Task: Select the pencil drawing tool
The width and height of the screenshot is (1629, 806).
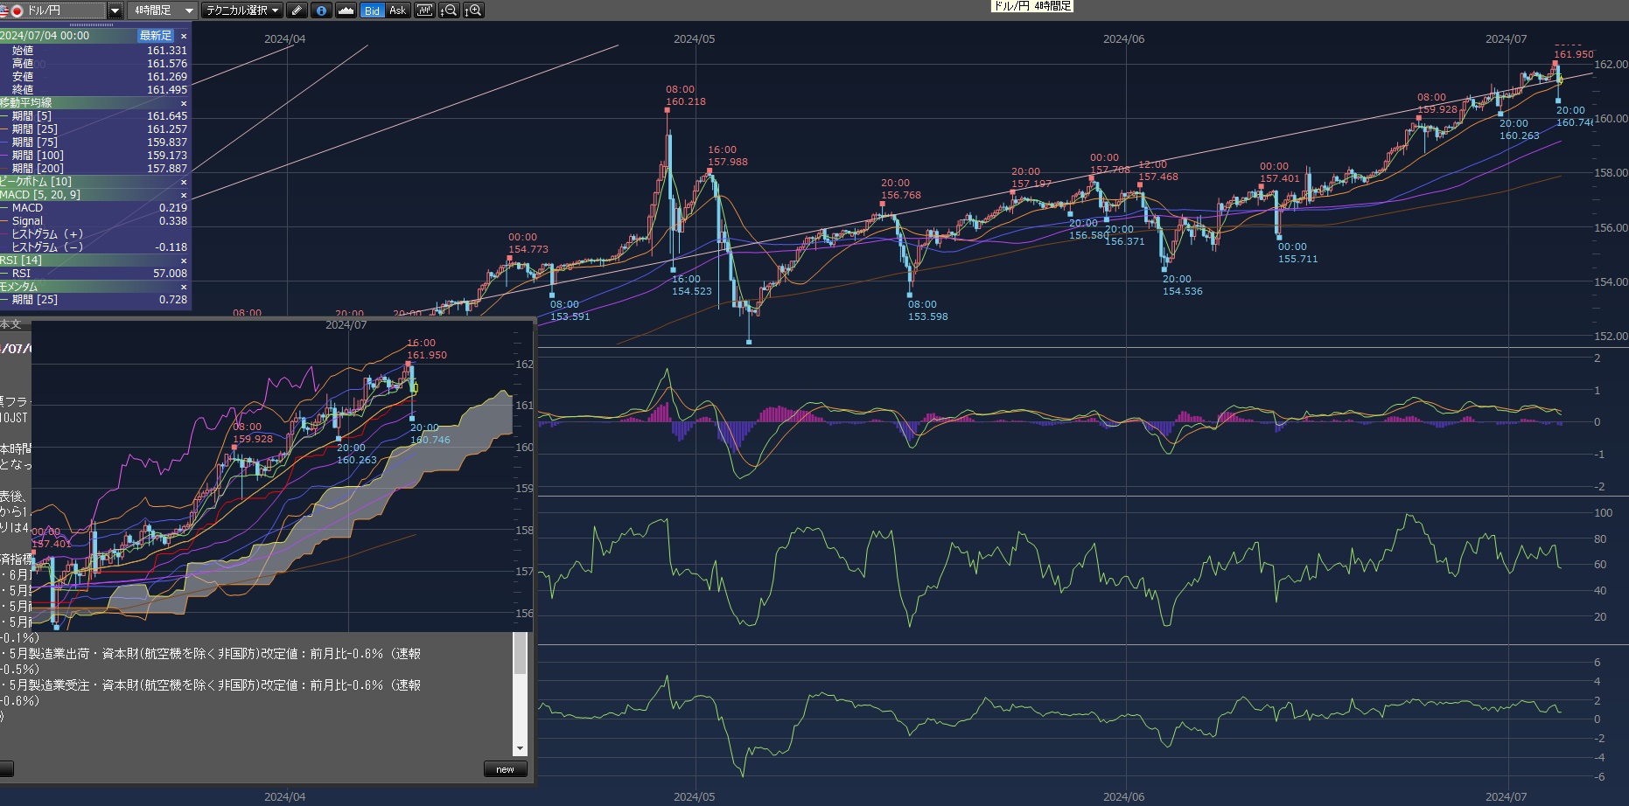Action: [297, 10]
